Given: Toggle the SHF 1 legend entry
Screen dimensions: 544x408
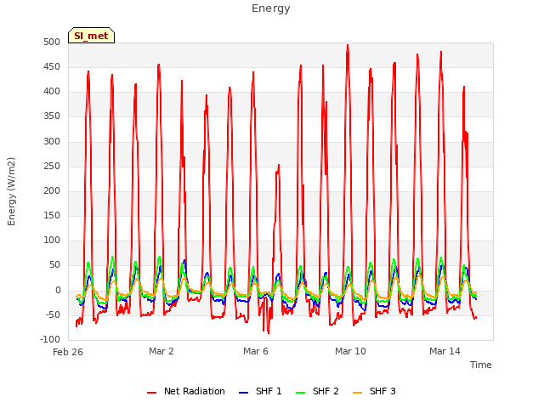Looking at the screenshot, I should [x=260, y=391].
